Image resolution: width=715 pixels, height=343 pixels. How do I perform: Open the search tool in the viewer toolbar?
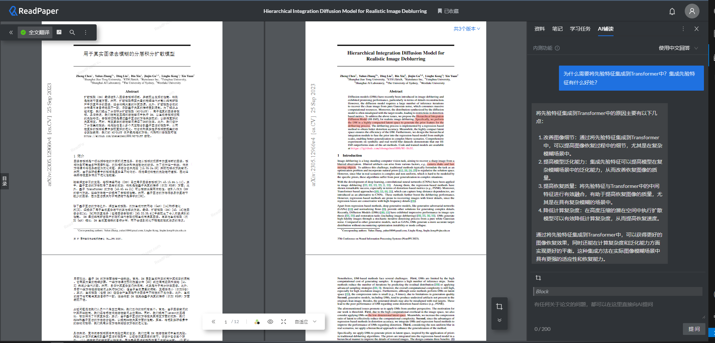[72, 32]
